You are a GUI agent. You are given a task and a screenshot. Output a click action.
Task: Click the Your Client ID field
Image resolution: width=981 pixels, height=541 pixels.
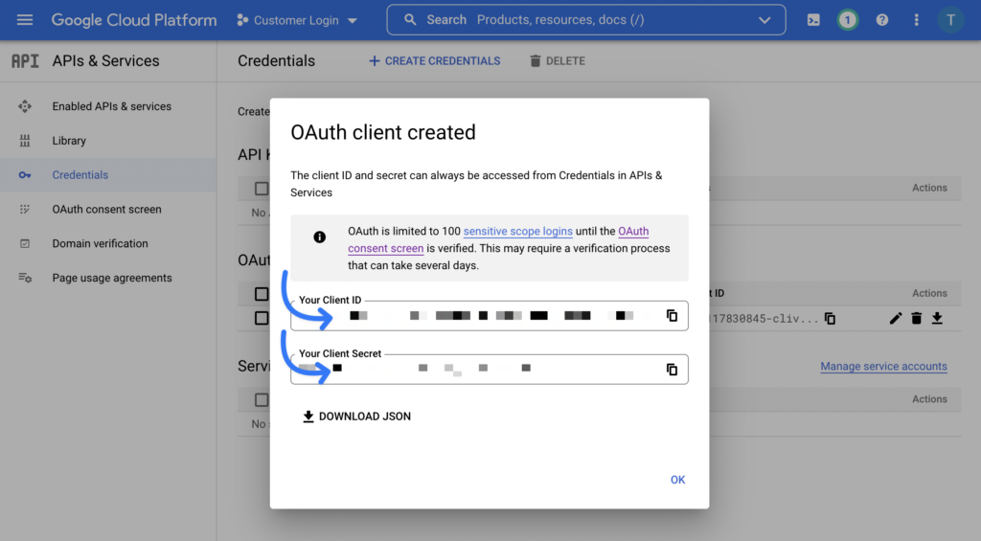(x=490, y=316)
